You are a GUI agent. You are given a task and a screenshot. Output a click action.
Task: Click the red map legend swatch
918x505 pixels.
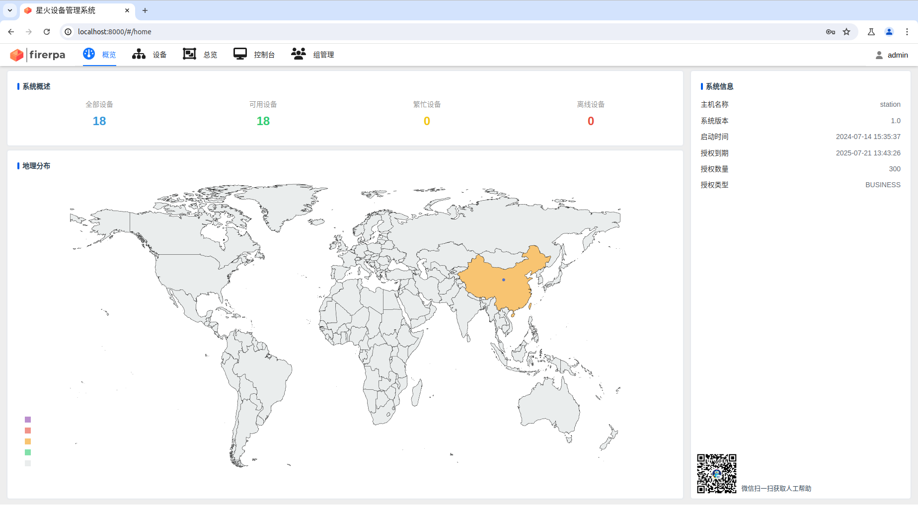click(x=28, y=431)
